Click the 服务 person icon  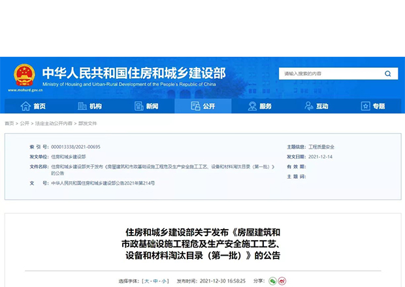tap(252, 106)
